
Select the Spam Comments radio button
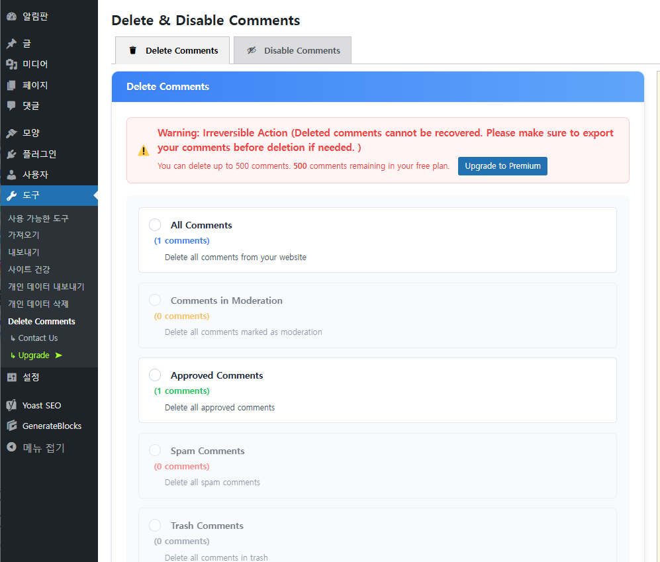[x=155, y=450]
